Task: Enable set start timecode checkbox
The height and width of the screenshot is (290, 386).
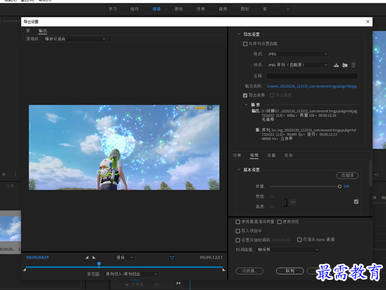Action: [238, 240]
